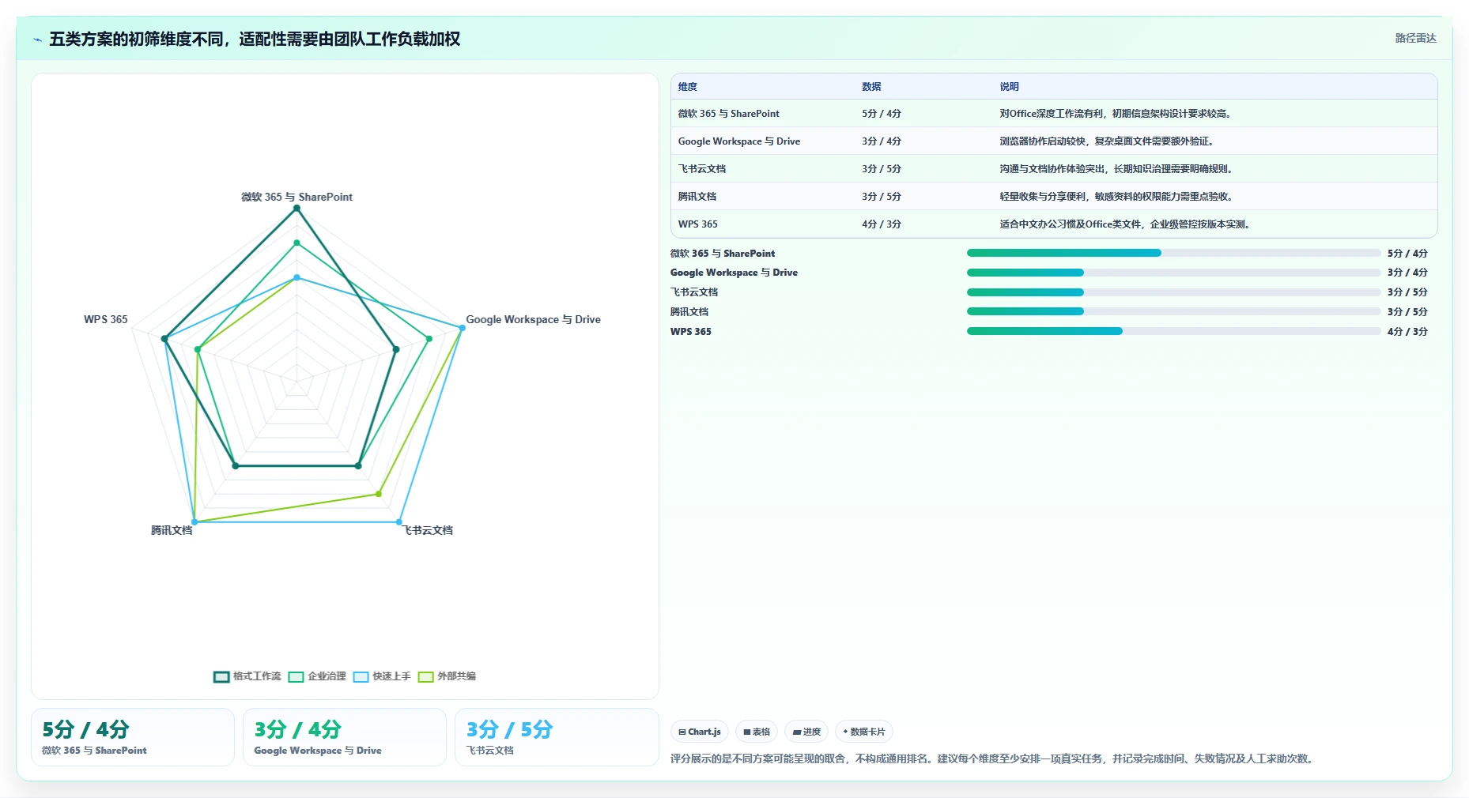
Task: Click the top radar point under 微软 365 label
Action: [x=296, y=209]
